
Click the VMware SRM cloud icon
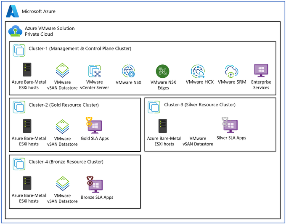pyautogui.click(x=231, y=71)
